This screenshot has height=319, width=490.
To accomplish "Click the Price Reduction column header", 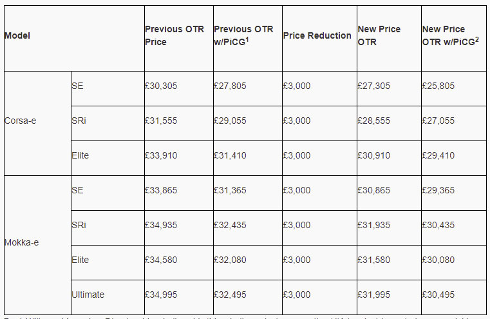I will tap(317, 35).
